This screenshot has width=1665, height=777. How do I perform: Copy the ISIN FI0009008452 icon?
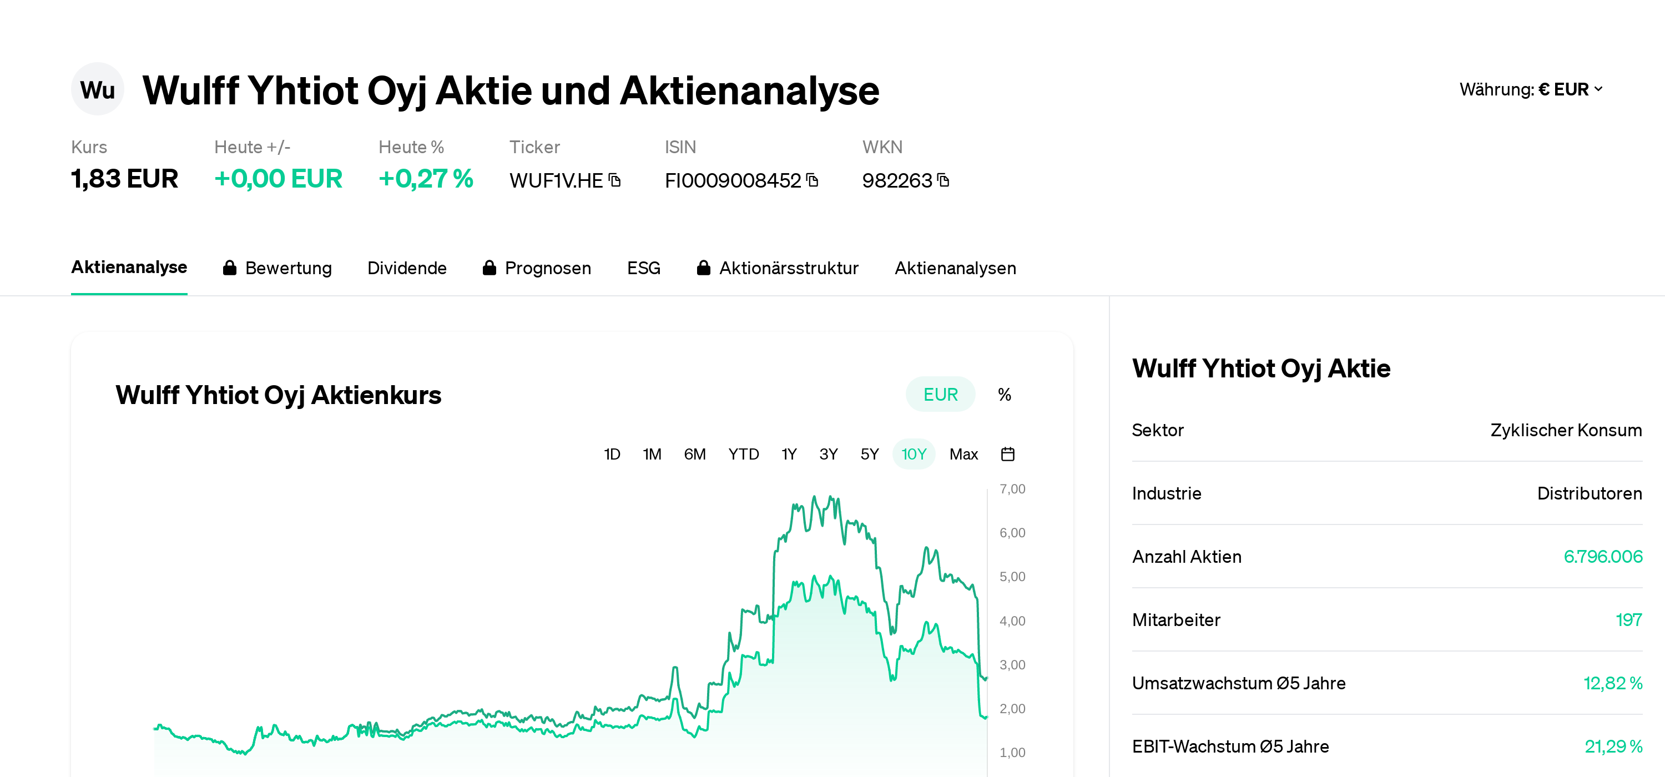(813, 180)
